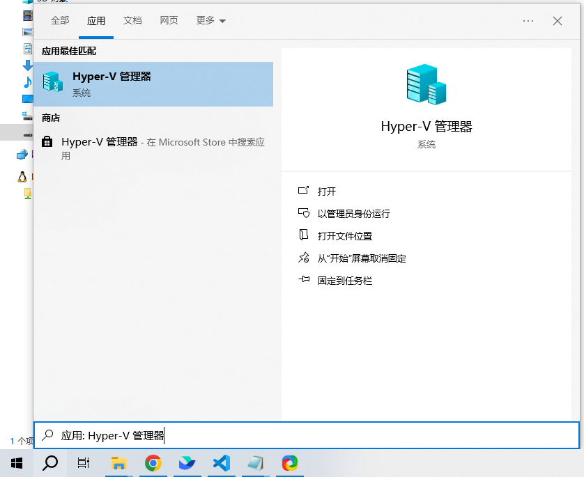Open the three-dot options menu

click(x=528, y=21)
